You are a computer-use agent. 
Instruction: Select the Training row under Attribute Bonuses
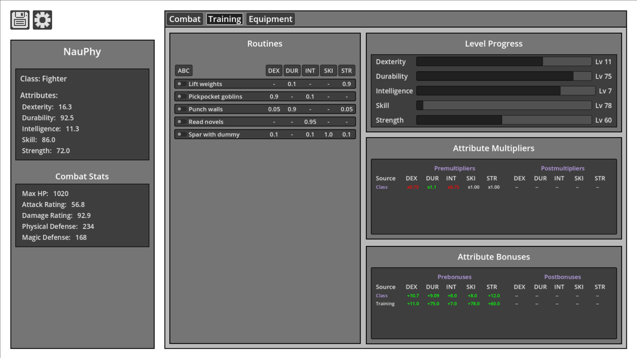coord(385,303)
